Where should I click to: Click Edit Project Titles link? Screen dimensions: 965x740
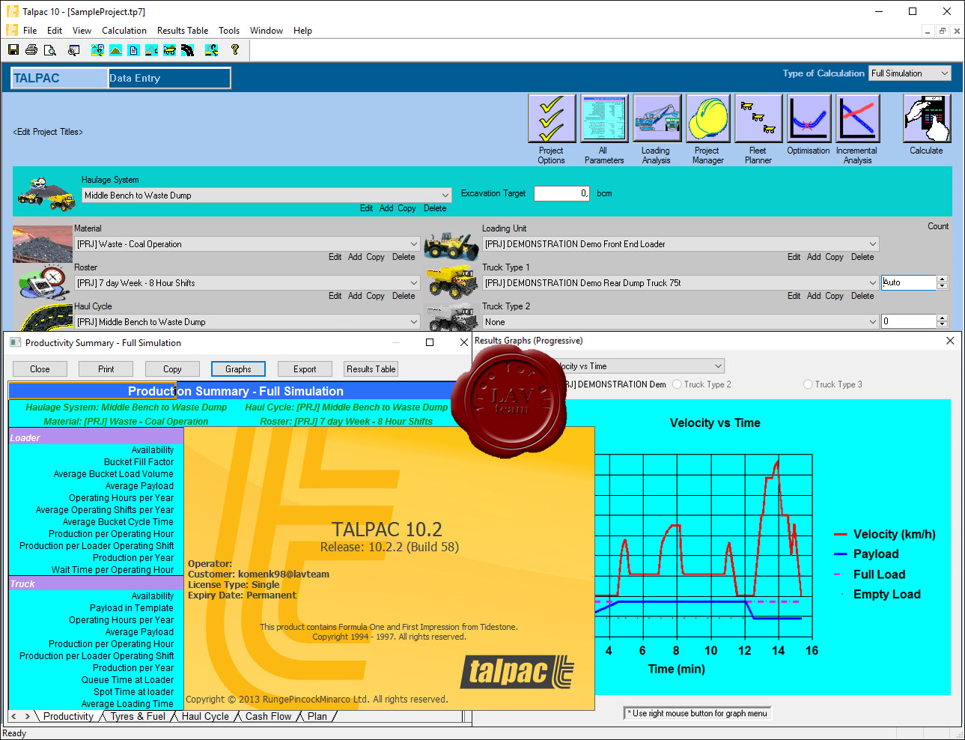(x=48, y=132)
